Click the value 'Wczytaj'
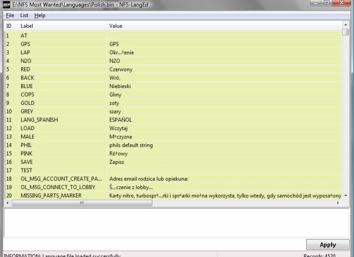 (118, 128)
